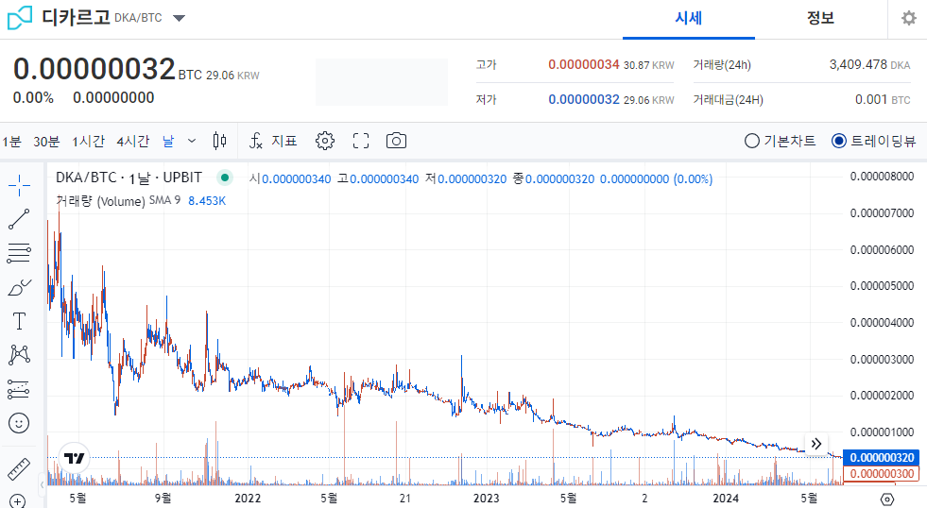Set interval to 1시간
This screenshot has width=927, height=508.
[89, 142]
